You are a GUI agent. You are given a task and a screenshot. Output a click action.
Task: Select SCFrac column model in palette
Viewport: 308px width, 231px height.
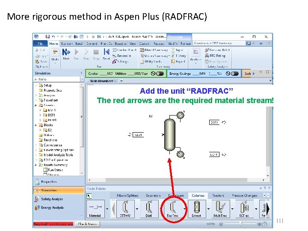pos(244,209)
